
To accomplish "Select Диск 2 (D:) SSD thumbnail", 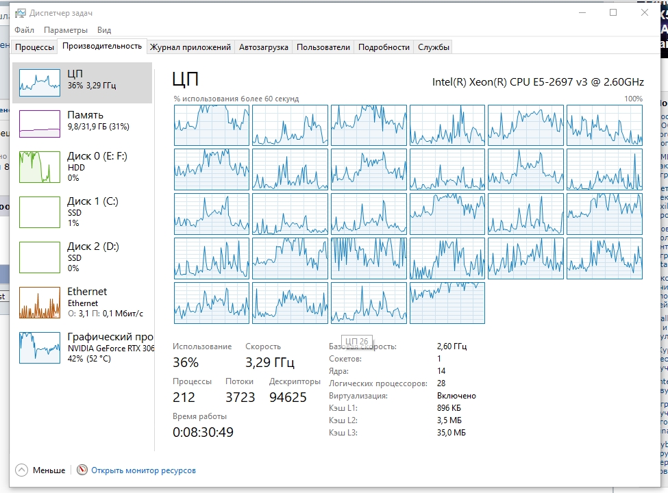I will pyautogui.click(x=40, y=257).
